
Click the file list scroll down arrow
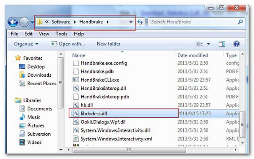(243, 143)
